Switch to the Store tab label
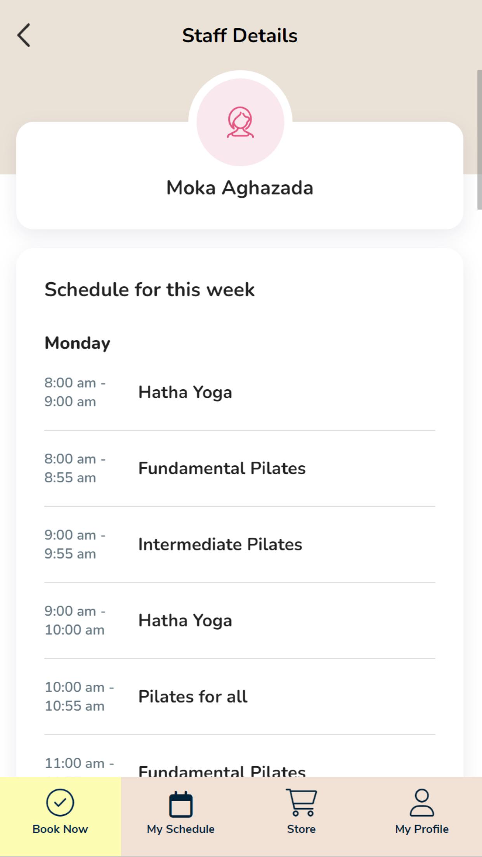This screenshot has height=857, width=482. (x=301, y=829)
